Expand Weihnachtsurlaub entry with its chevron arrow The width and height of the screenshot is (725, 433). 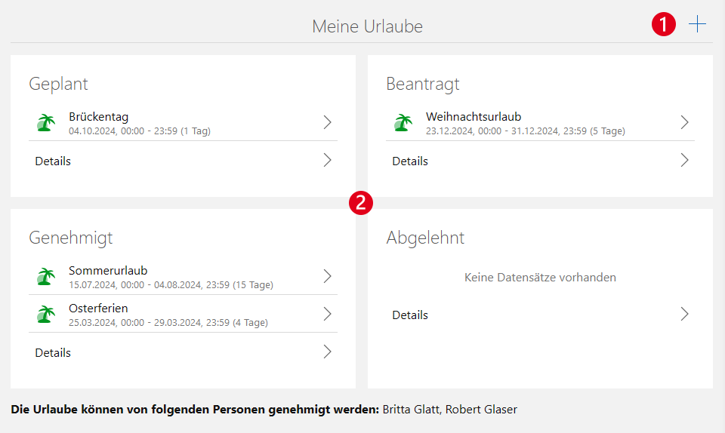tap(684, 122)
